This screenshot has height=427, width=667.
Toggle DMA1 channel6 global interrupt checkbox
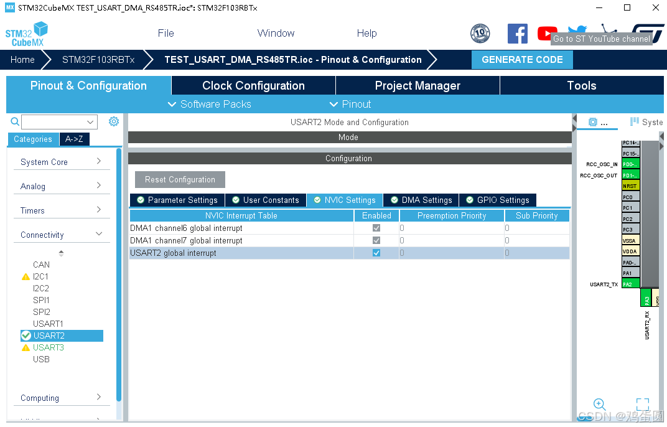coord(376,228)
